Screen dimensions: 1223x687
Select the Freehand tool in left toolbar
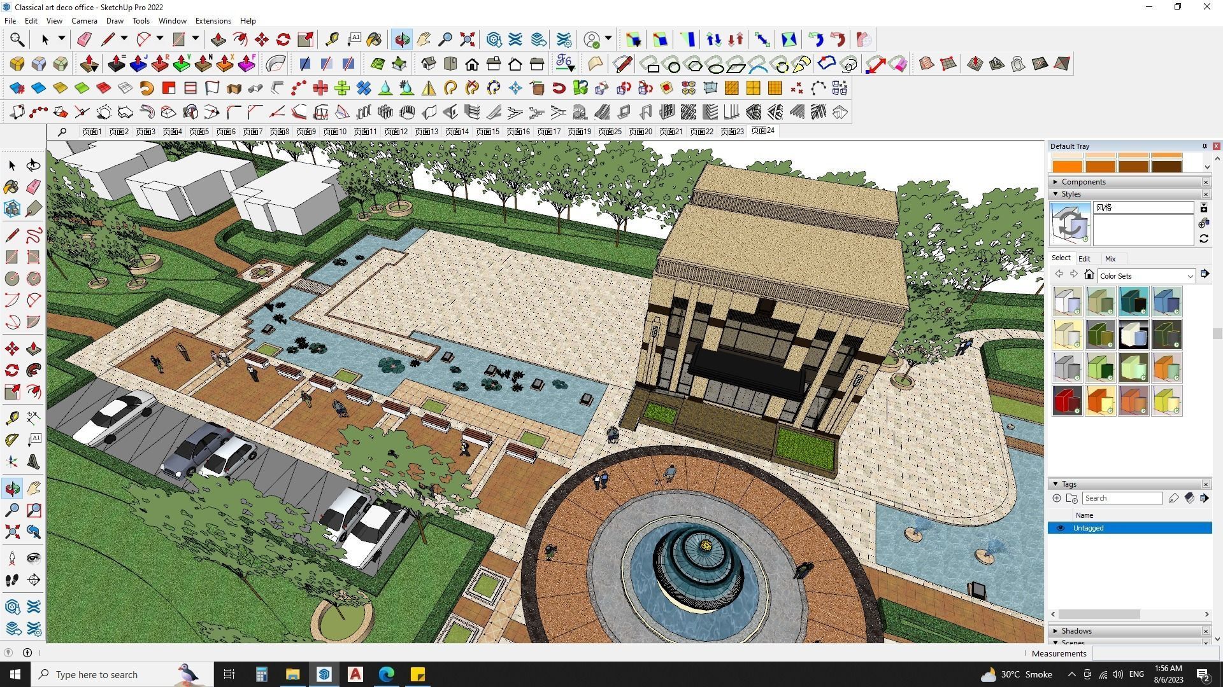click(x=34, y=235)
